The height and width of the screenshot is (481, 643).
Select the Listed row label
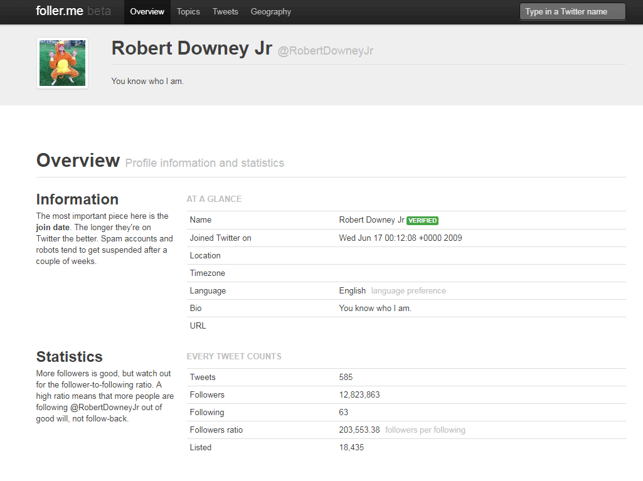(201, 447)
